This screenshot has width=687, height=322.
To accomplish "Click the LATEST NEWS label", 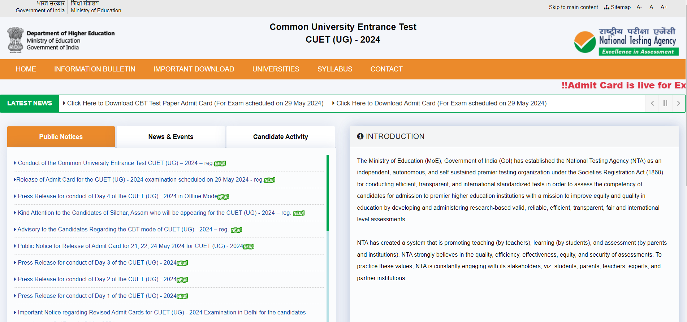I will pyautogui.click(x=30, y=103).
